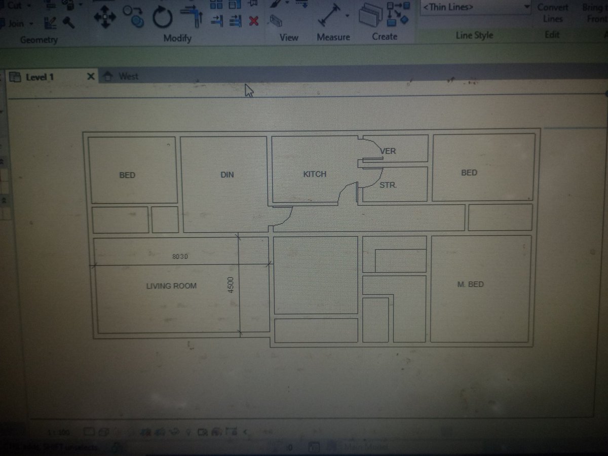Image resolution: width=608 pixels, height=456 pixels.
Task: Click the BED label beside DIN room
Action: pyautogui.click(x=127, y=175)
